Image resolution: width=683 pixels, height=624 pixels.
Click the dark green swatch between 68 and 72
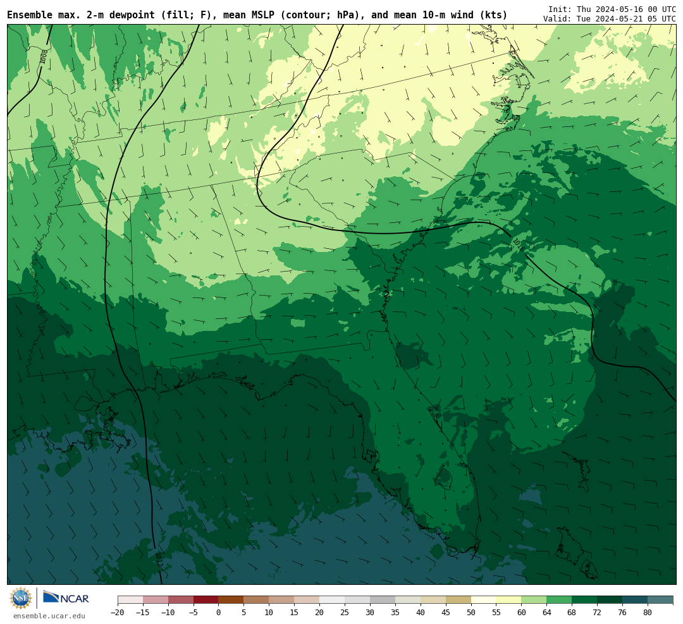click(x=584, y=600)
